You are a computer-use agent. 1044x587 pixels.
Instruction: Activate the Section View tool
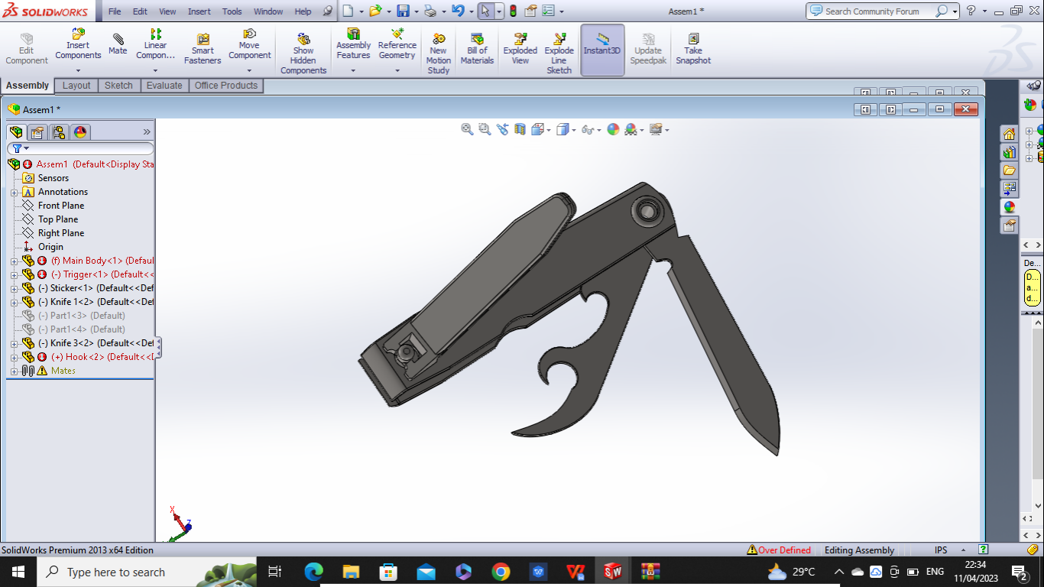(x=520, y=129)
